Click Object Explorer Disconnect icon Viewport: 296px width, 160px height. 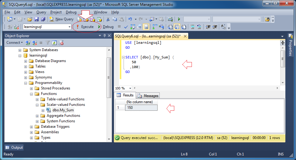[x=35, y=43]
